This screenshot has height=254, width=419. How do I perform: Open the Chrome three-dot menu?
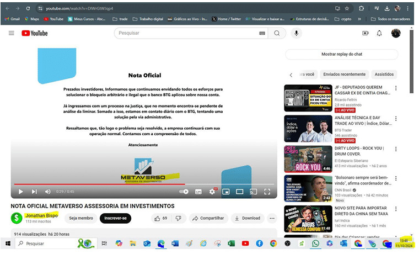tap(408, 9)
